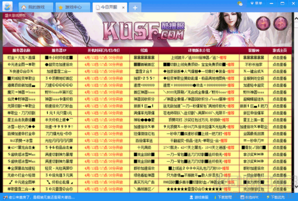This screenshot has width=298, height=201.
Task: Open 下载管理 in status bar
Action: 223,197
